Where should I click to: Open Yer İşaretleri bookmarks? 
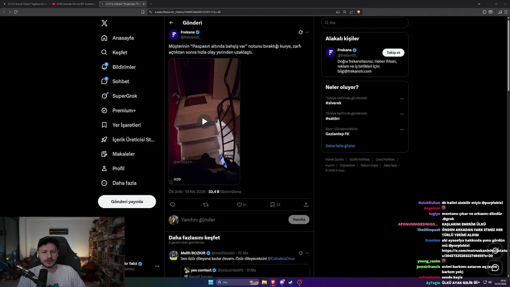tap(121, 125)
